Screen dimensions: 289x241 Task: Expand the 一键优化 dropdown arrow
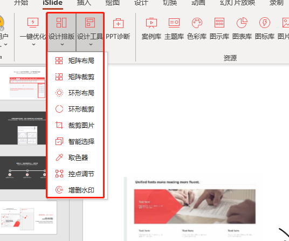[x=33, y=44]
